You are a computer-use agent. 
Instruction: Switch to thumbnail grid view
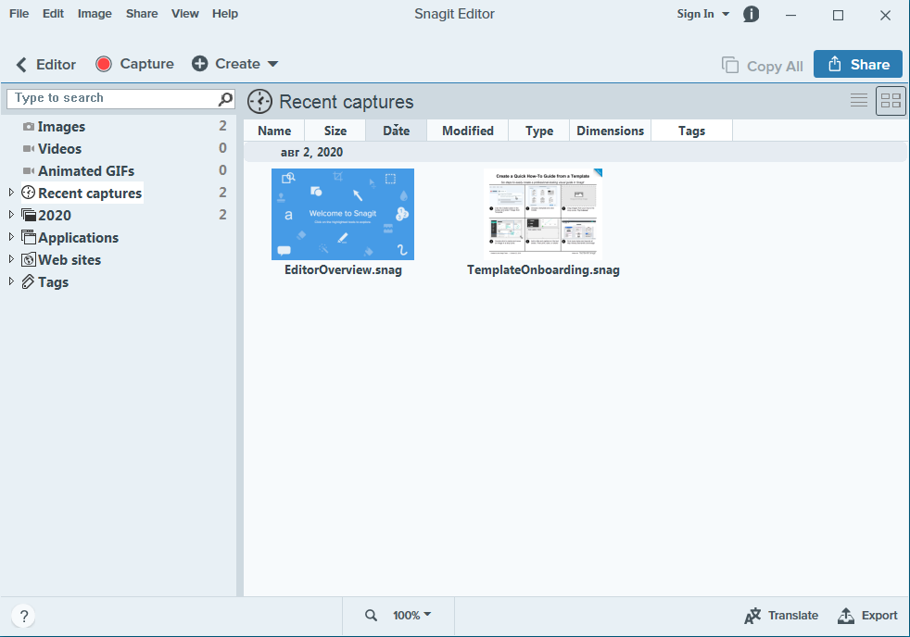pyautogui.click(x=891, y=100)
